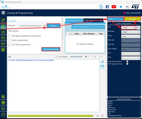Select the Download tab
This screenshot has width=142, height=119.
pos(12,21)
